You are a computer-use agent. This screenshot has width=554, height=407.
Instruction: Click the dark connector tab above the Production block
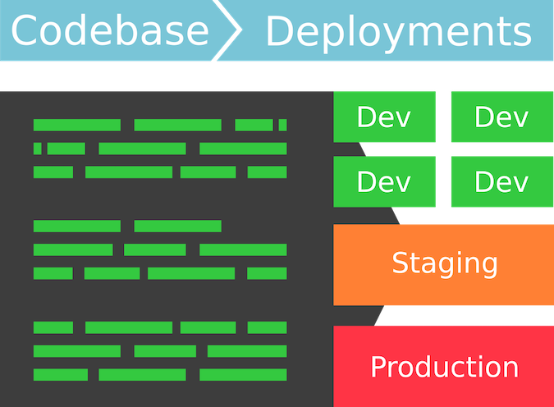[x=357, y=314]
